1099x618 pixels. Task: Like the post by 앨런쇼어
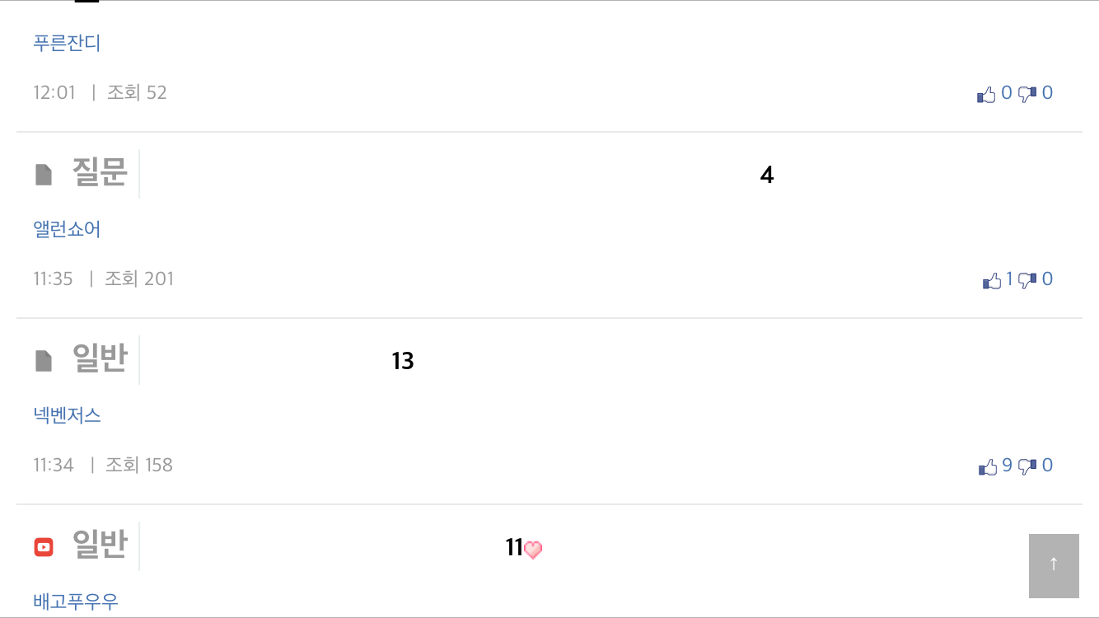click(992, 281)
